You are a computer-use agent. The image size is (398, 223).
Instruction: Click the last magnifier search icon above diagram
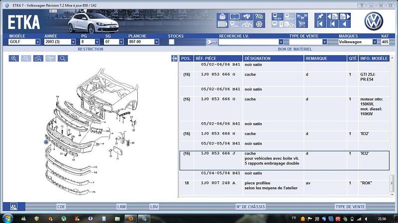pyautogui.click(x=63, y=59)
